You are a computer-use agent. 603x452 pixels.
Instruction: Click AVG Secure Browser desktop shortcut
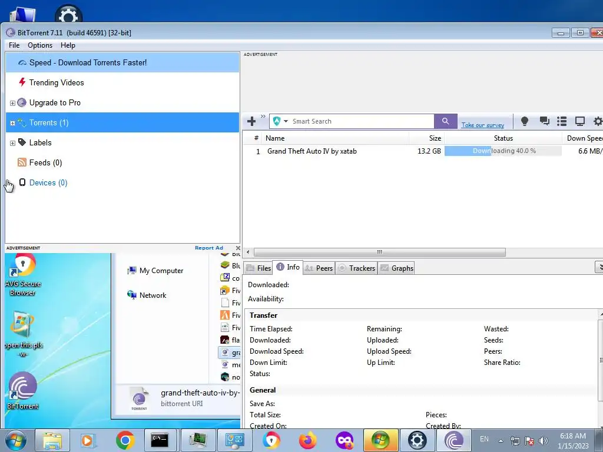coord(23,275)
